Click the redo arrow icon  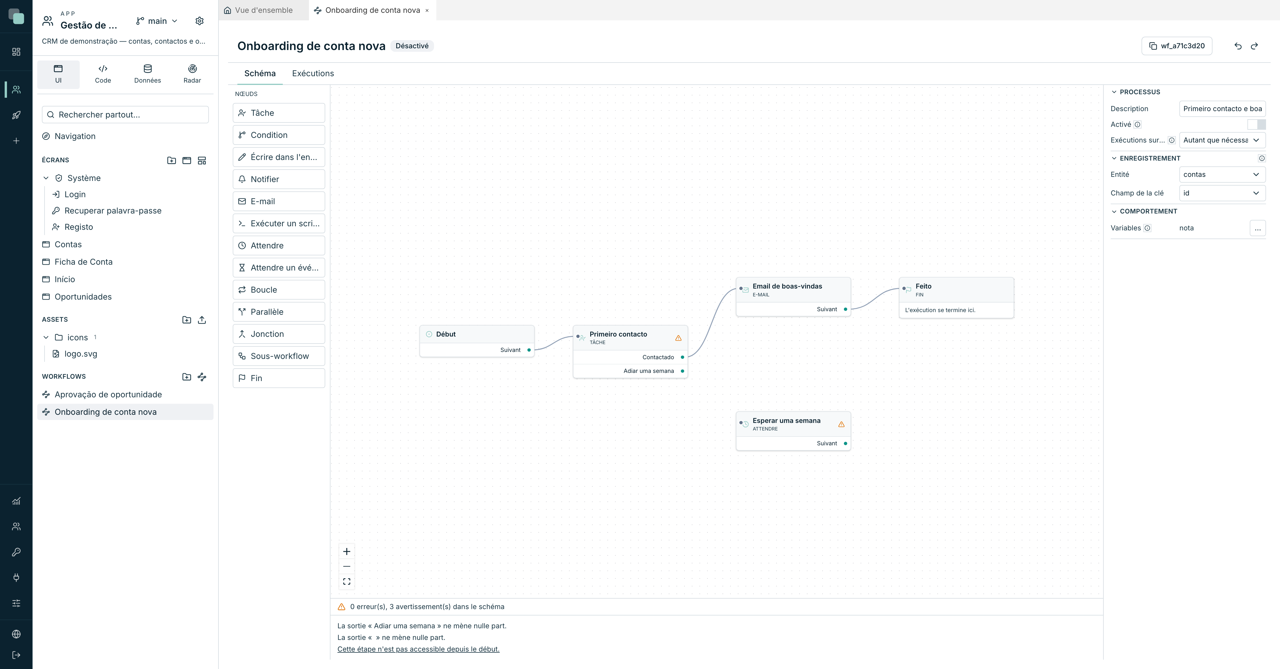[x=1254, y=46]
